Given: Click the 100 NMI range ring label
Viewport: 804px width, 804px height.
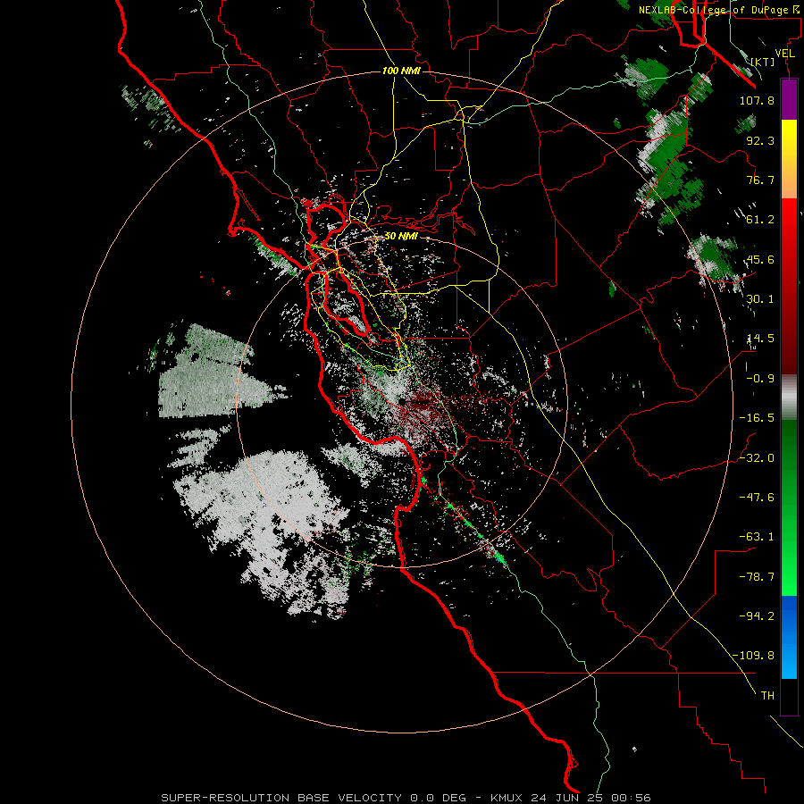Looking at the screenshot, I should pos(401,71).
